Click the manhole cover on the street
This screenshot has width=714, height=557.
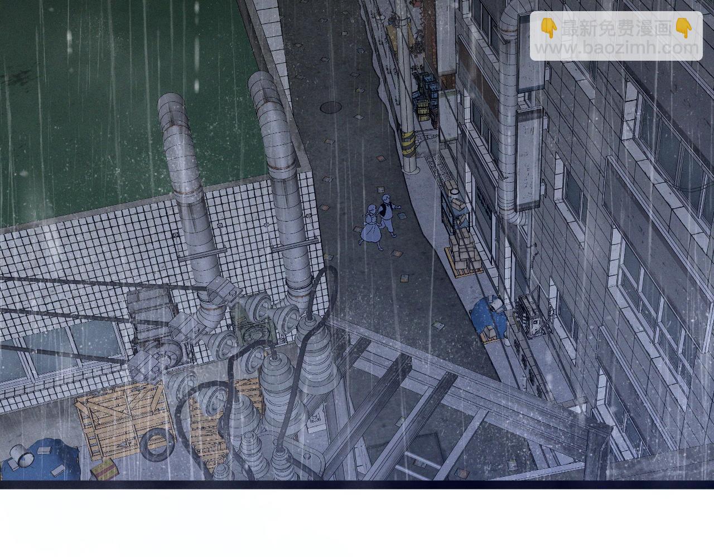tap(331, 106)
